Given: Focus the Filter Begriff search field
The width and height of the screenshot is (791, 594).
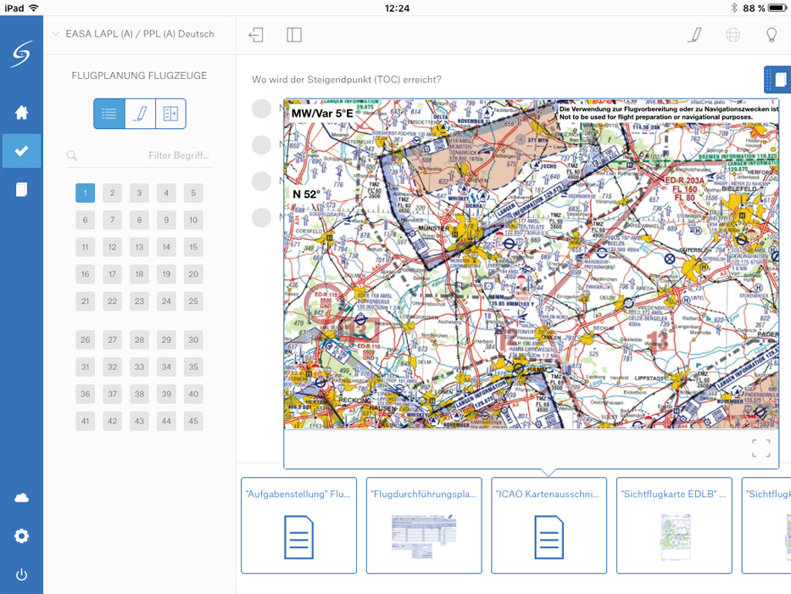Looking at the screenshot, I should tap(140, 155).
